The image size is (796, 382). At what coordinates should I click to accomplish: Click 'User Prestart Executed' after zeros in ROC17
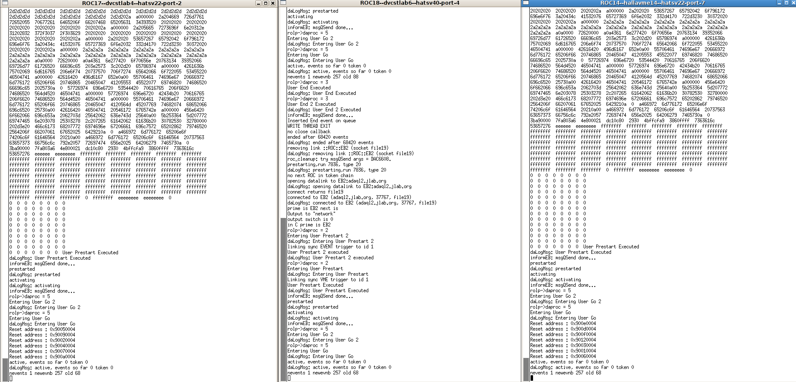pos(90,253)
